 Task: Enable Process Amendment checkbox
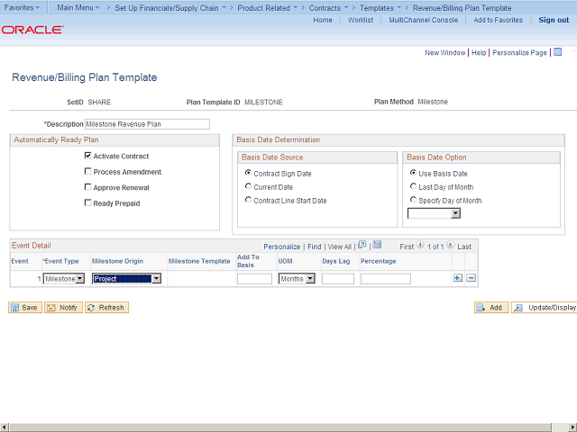click(x=87, y=172)
